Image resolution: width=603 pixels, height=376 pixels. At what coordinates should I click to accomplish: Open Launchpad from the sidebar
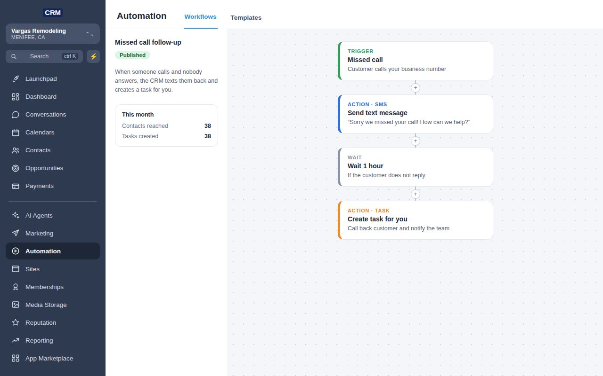click(53, 79)
